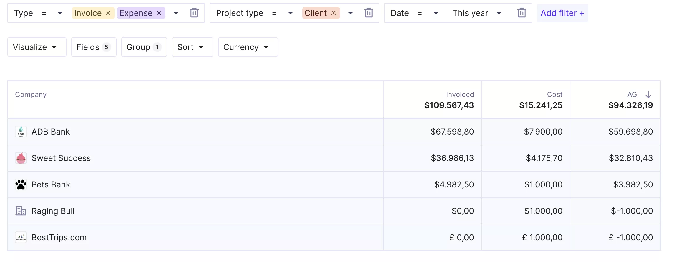This screenshot has height=262, width=674.
Task: Click the Raging Bull building icon
Action: point(21,211)
